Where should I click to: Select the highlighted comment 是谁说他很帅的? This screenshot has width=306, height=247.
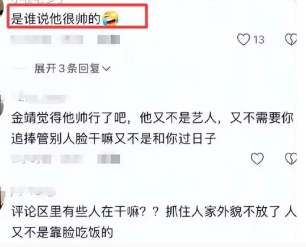click(x=77, y=16)
